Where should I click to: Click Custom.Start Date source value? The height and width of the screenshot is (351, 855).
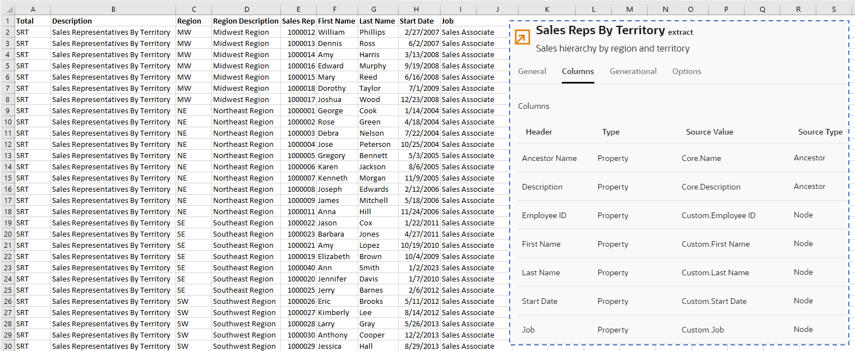tap(714, 301)
